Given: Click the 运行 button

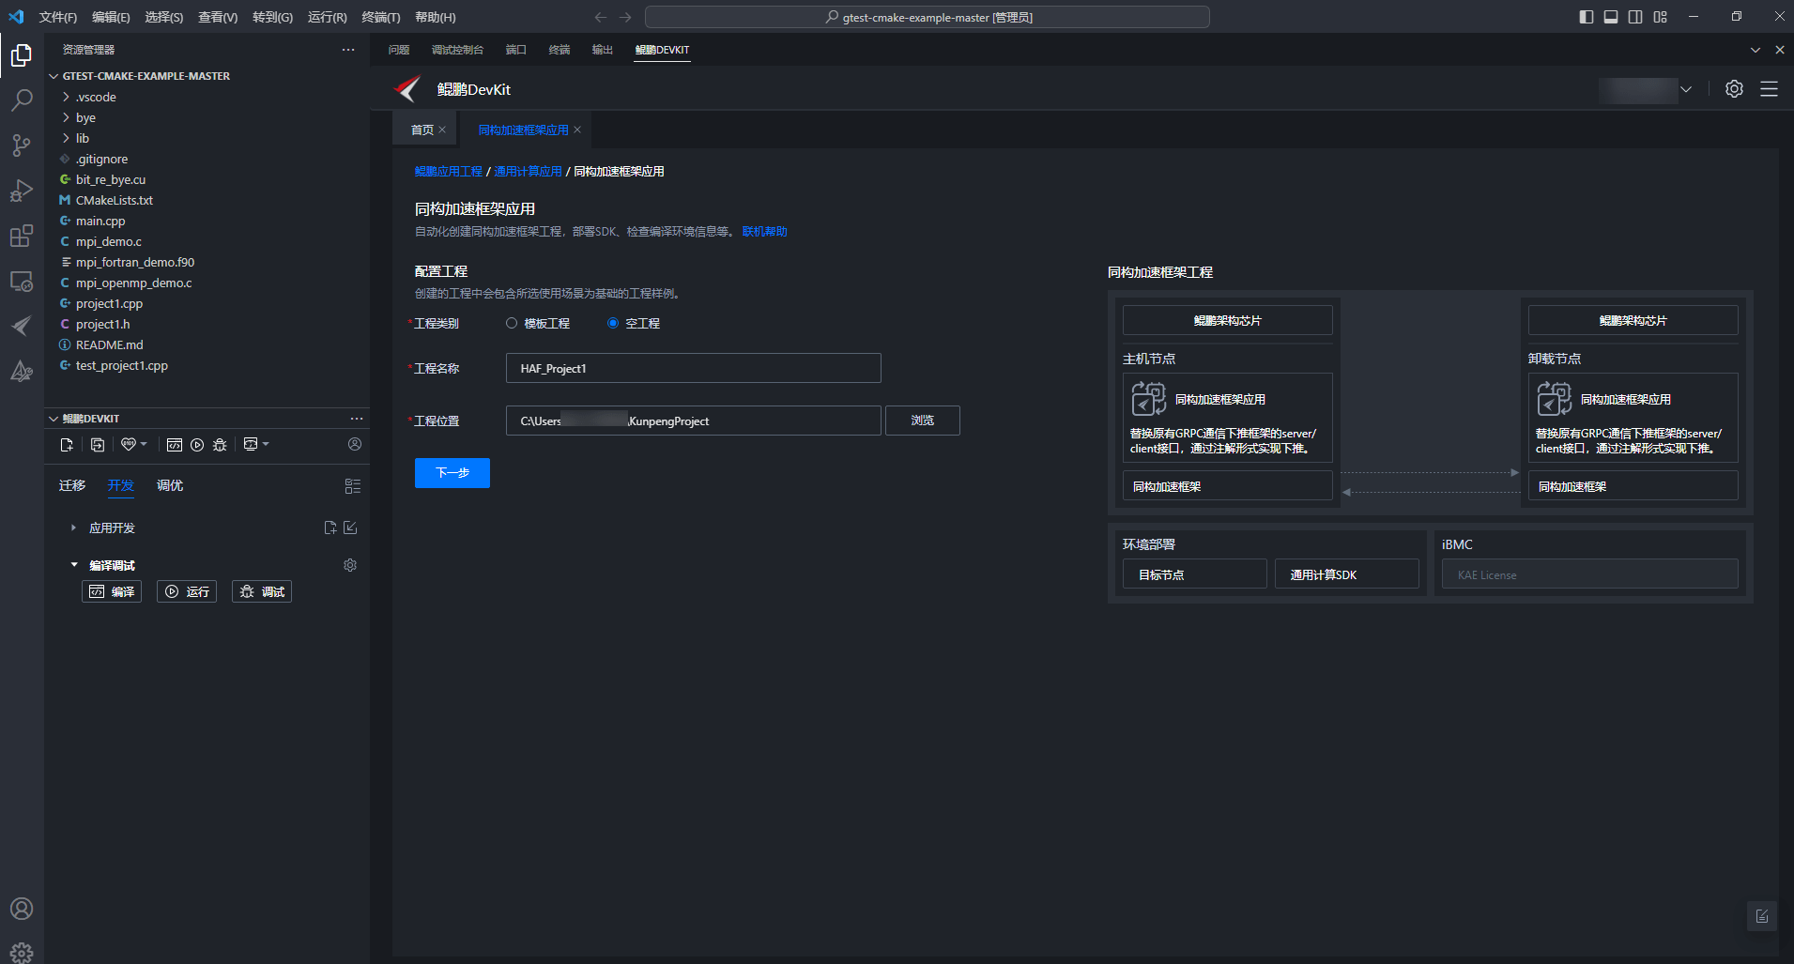Looking at the screenshot, I should click(x=187, y=591).
